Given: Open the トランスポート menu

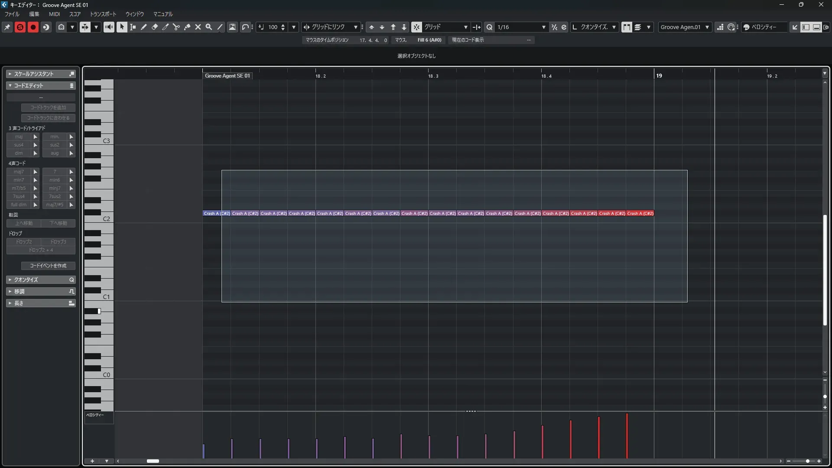Looking at the screenshot, I should [103, 14].
